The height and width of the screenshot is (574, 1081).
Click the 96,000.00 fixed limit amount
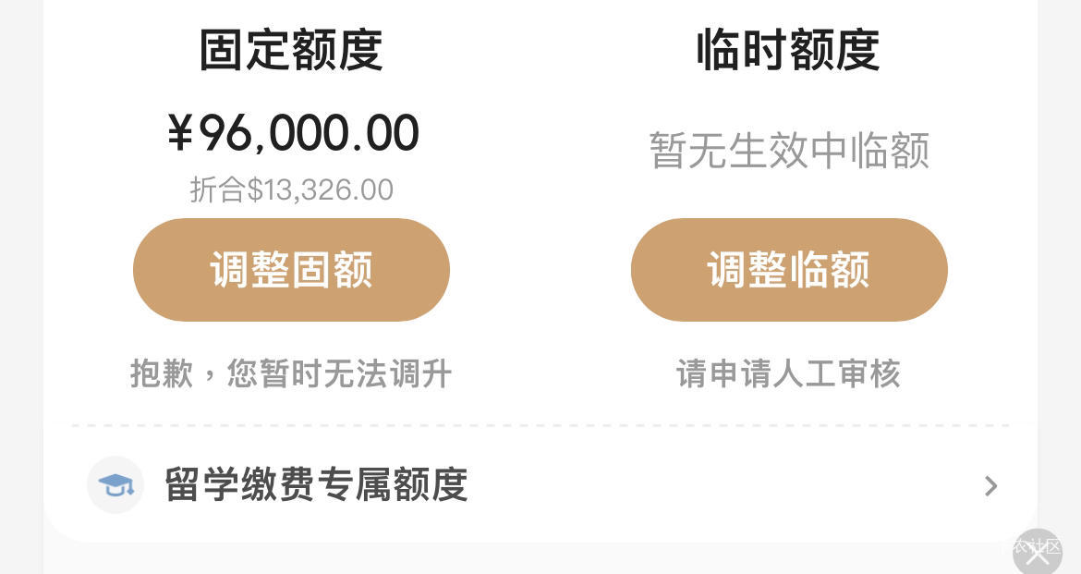click(309, 133)
